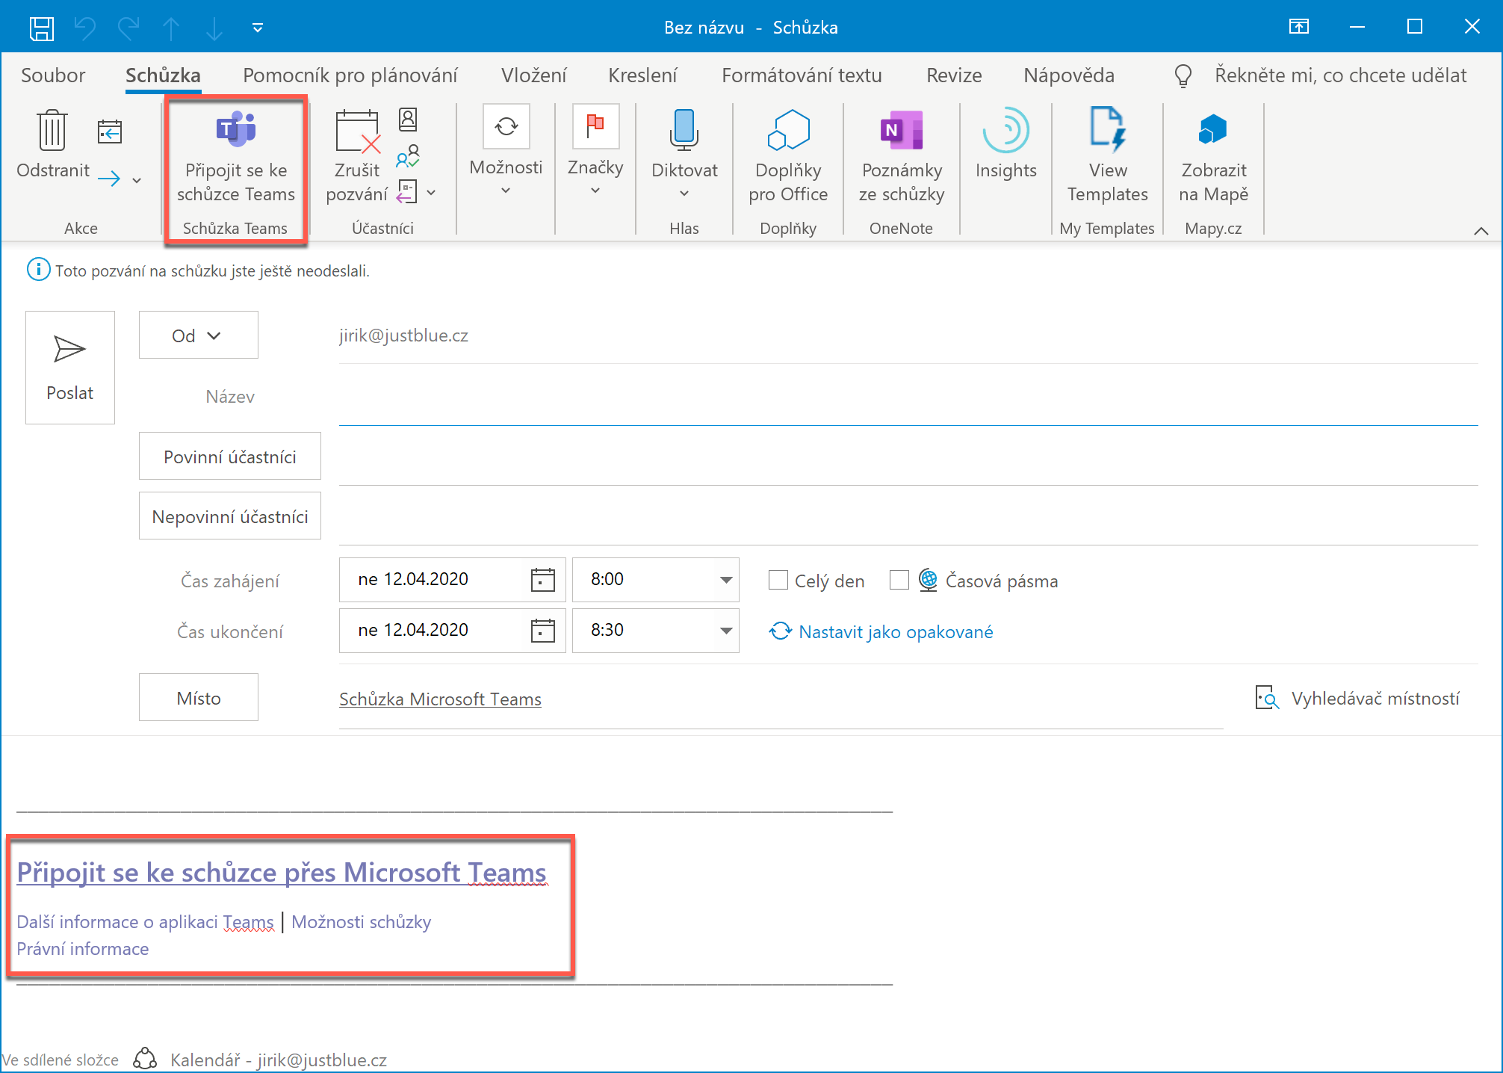1503x1073 pixels.
Task: Open the end time 8:30 dropdown
Action: tap(725, 631)
